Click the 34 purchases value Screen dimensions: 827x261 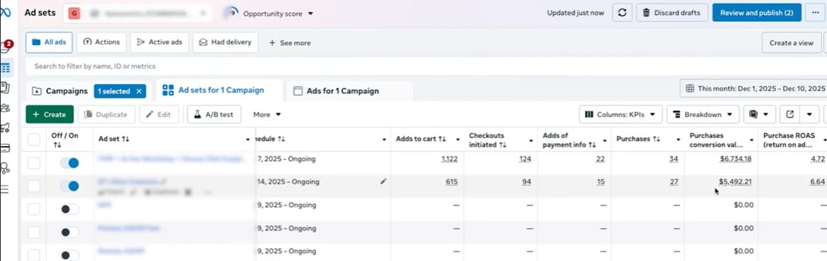(x=673, y=159)
